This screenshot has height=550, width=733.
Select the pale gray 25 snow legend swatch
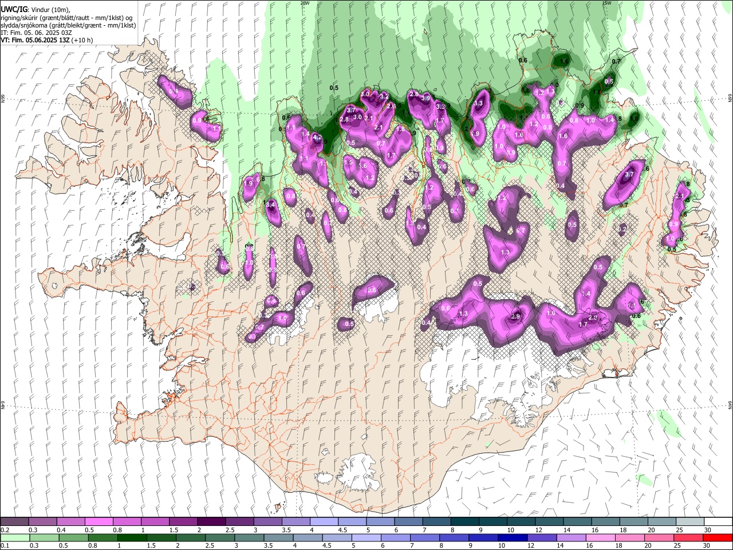click(691, 521)
